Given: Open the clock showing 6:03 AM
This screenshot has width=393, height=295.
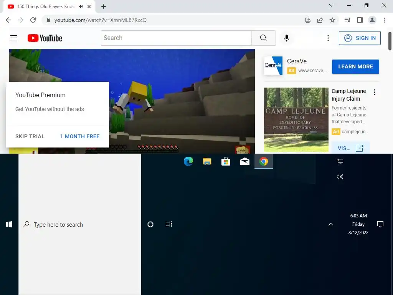Looking at the screenshot, I should point(358,224).
